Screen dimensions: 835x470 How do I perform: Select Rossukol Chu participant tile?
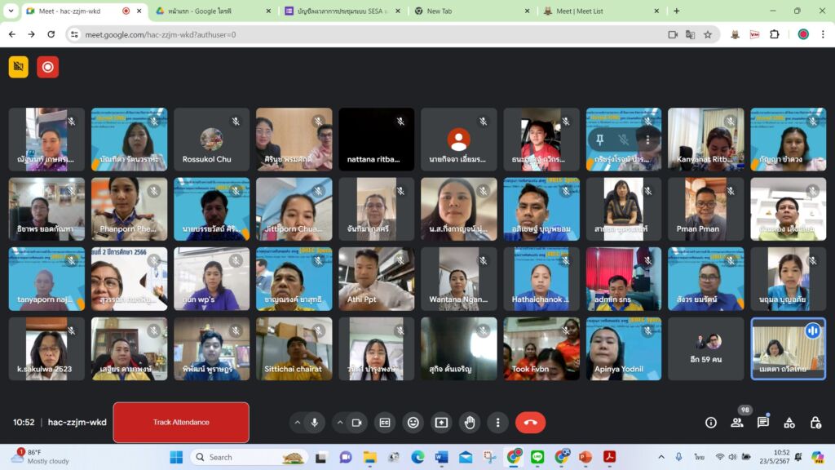[211, 140]
